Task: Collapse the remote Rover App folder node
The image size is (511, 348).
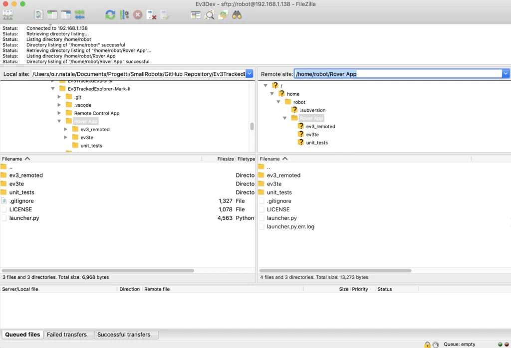Action: coord(285,118)
